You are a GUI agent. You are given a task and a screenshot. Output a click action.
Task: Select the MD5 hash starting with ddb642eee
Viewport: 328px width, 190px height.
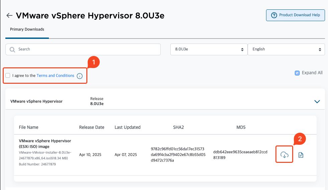click(240, 154)
